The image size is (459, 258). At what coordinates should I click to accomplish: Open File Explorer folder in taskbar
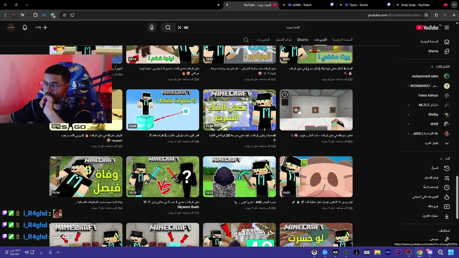click(377, 252)
